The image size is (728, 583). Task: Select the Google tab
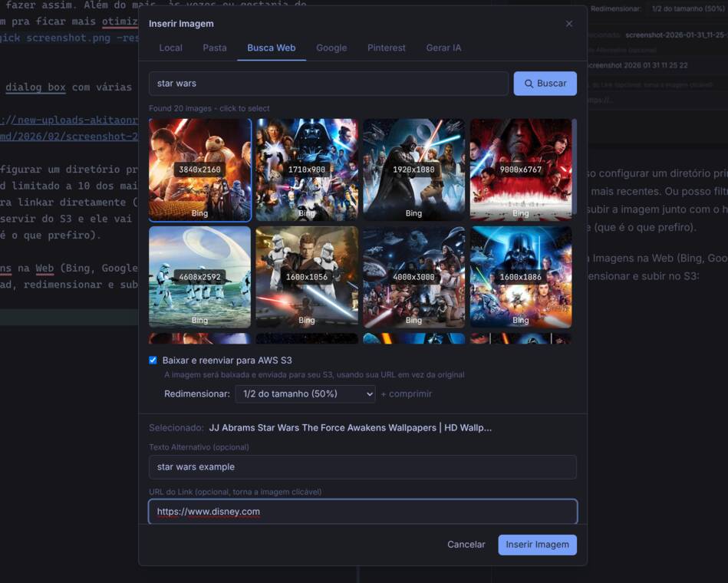tap(331, 48)
